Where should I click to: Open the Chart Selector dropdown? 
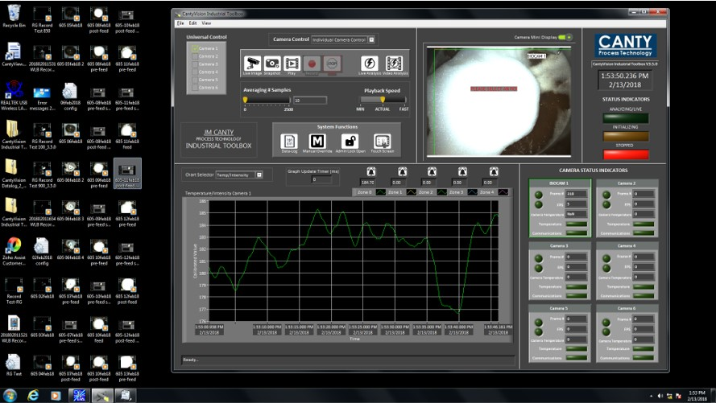click(x=259, y=175)
